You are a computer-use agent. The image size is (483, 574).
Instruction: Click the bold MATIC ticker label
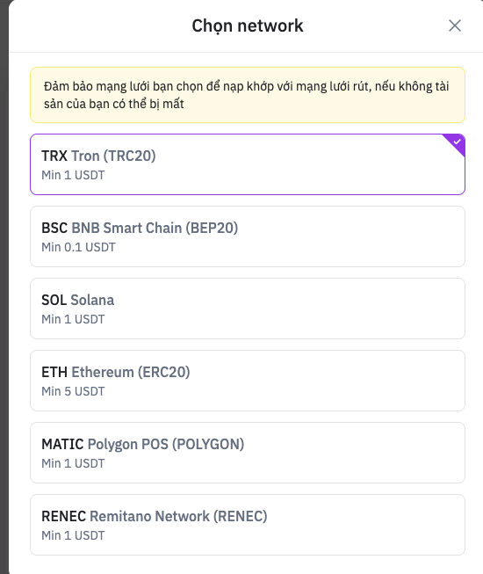(62, 445)
